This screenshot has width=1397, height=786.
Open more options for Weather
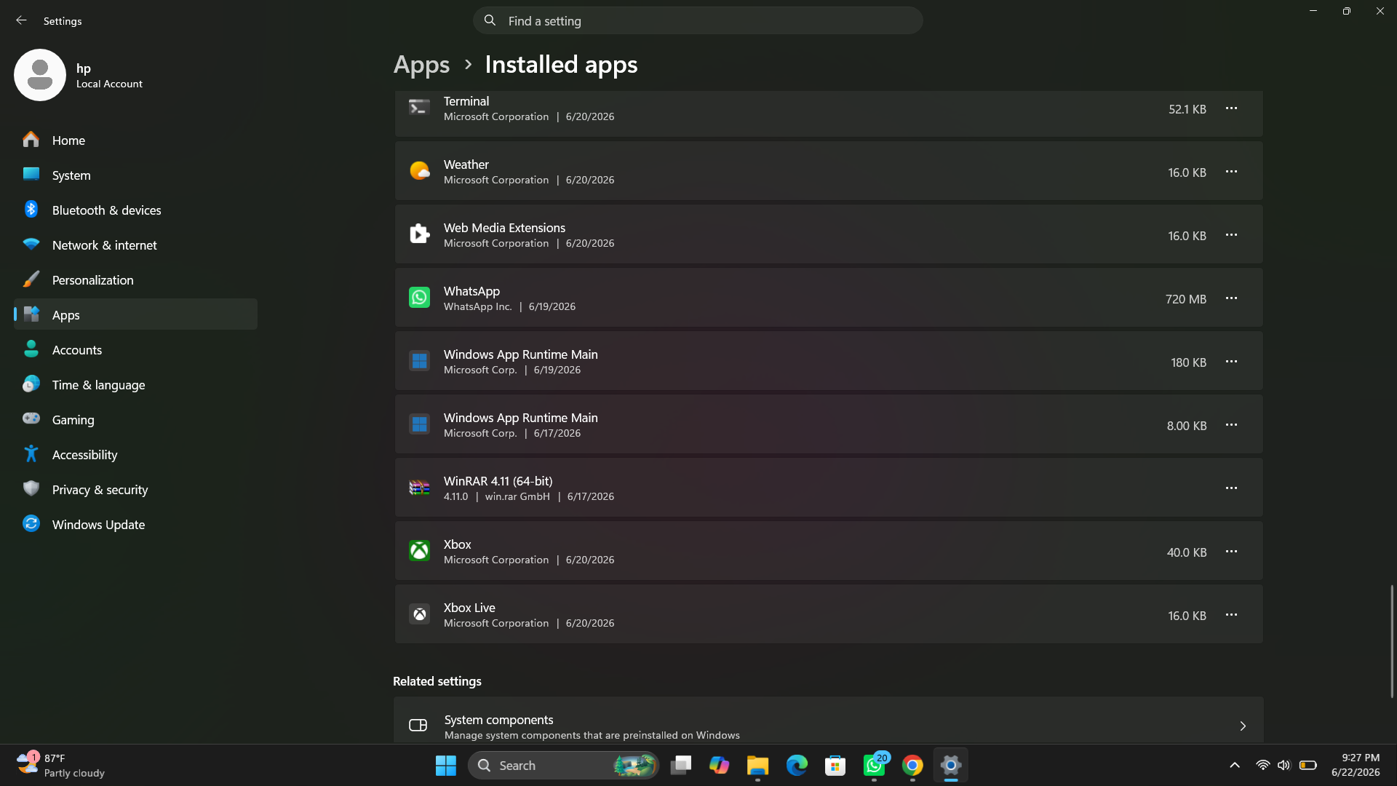(x=1231, y=172)
